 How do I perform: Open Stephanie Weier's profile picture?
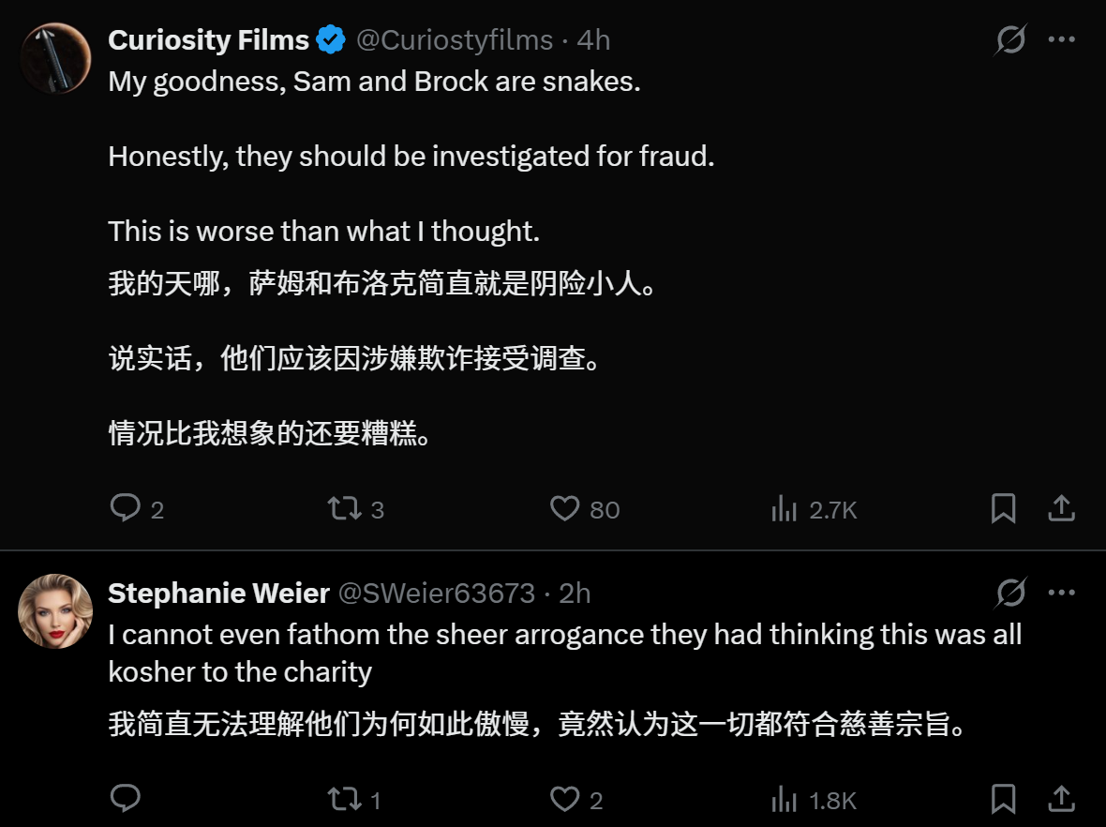point(55,611)
